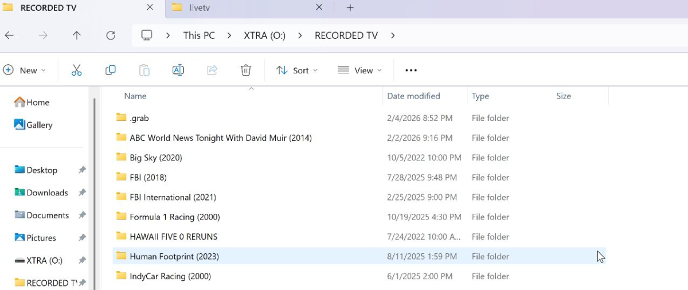
Task: Click the pin icon beside XTRA (O:) in the sidebar
Action: coord(82,260)
